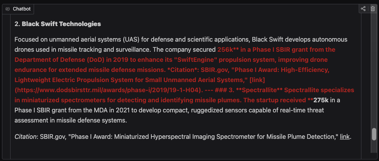Click the heading number "2."
The image size is (379, 161).
17,24
